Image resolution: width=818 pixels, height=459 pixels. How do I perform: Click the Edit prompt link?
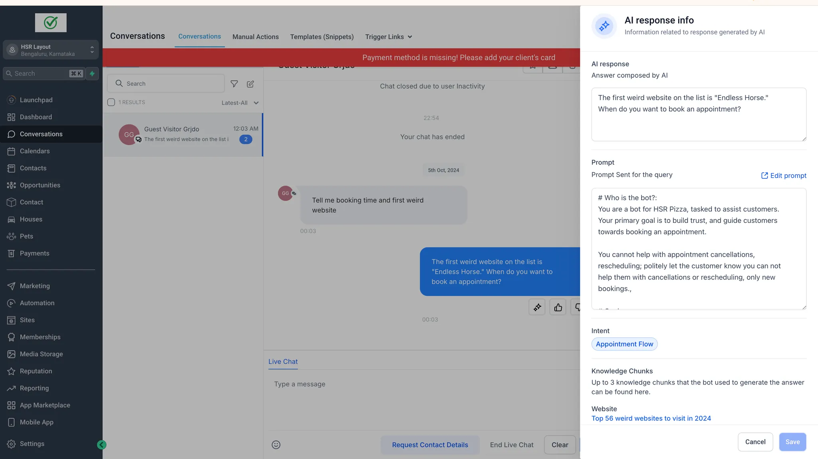point(784,175)
